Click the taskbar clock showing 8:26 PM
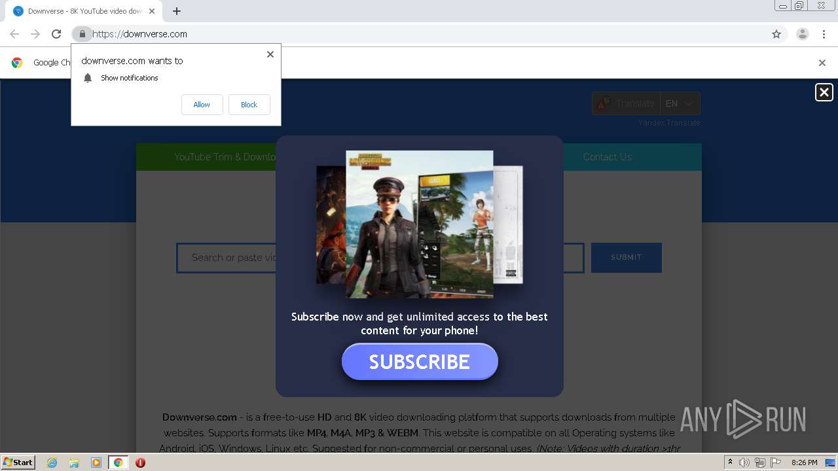 click(804, 462)
